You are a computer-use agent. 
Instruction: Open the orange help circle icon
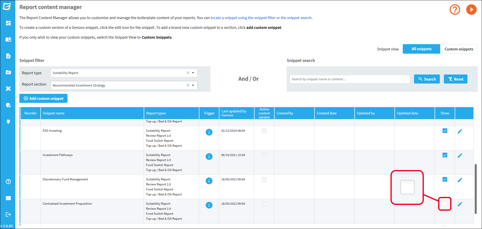455,10
